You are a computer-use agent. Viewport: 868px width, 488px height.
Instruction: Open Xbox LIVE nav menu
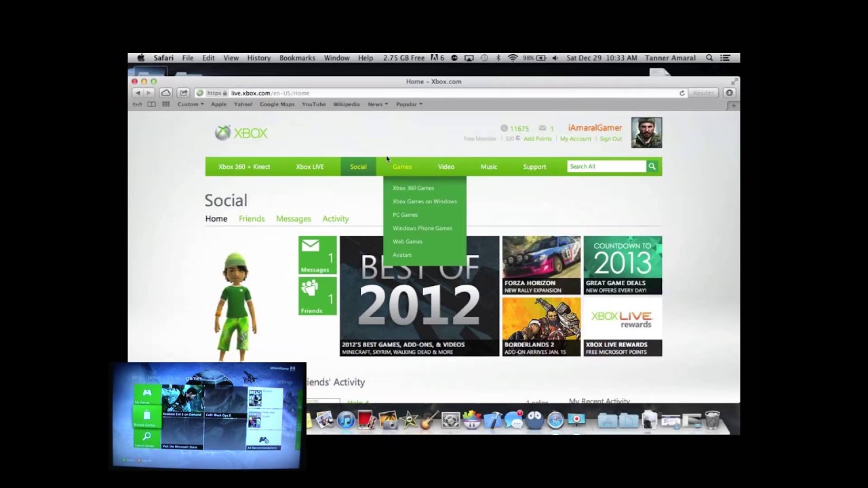tap(310, 167)
